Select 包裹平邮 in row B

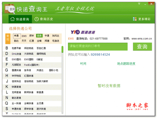pos(16,48)
